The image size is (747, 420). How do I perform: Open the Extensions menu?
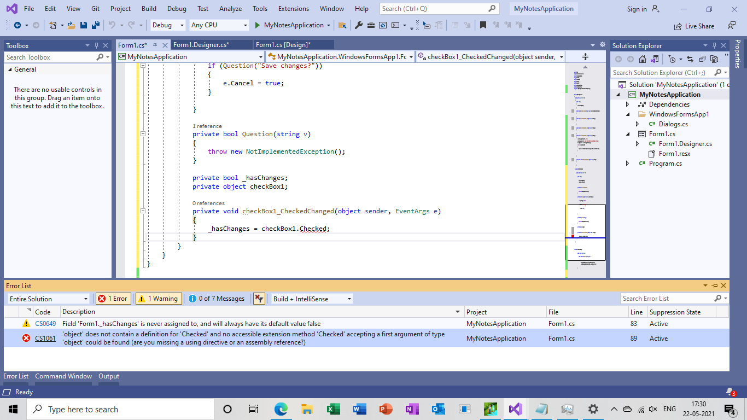(x=293, y=9)
